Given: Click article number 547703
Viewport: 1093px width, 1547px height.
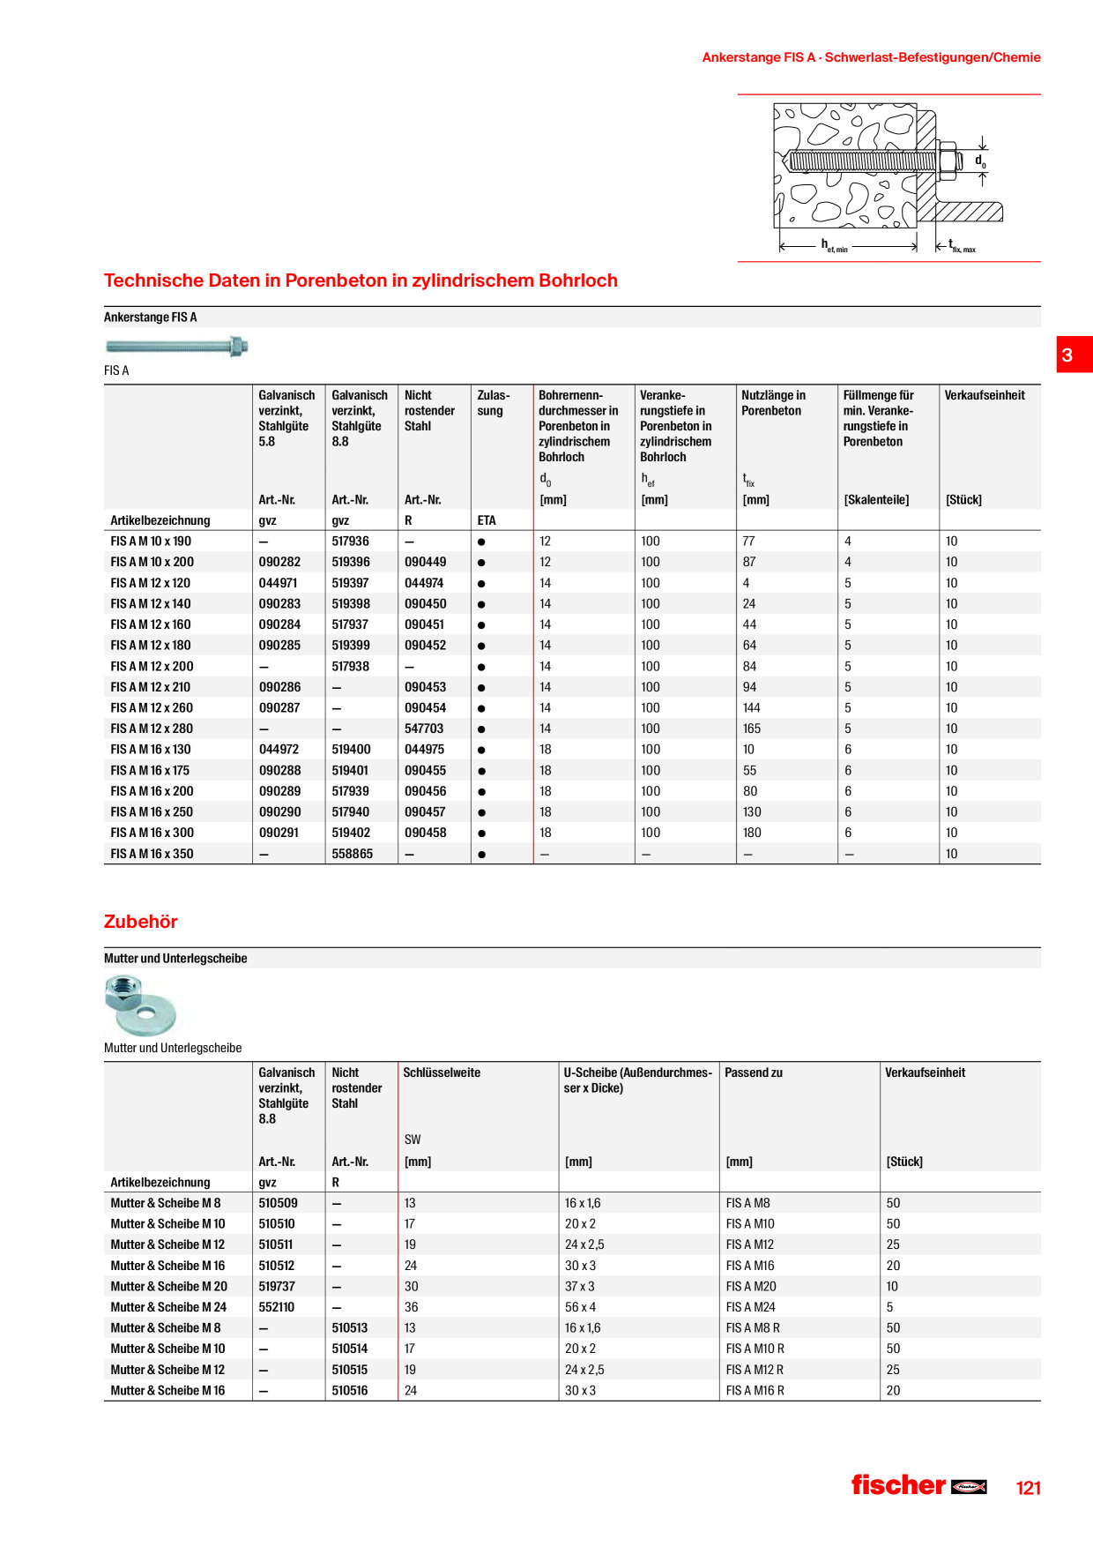Looking at the screenshot, I should click(x=424, y=729).
